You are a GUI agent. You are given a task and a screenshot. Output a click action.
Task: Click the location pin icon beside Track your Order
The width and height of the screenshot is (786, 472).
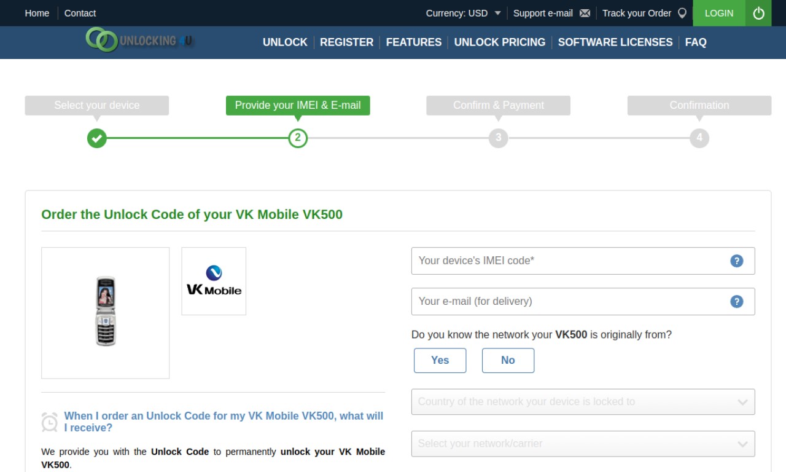point(682,13)
